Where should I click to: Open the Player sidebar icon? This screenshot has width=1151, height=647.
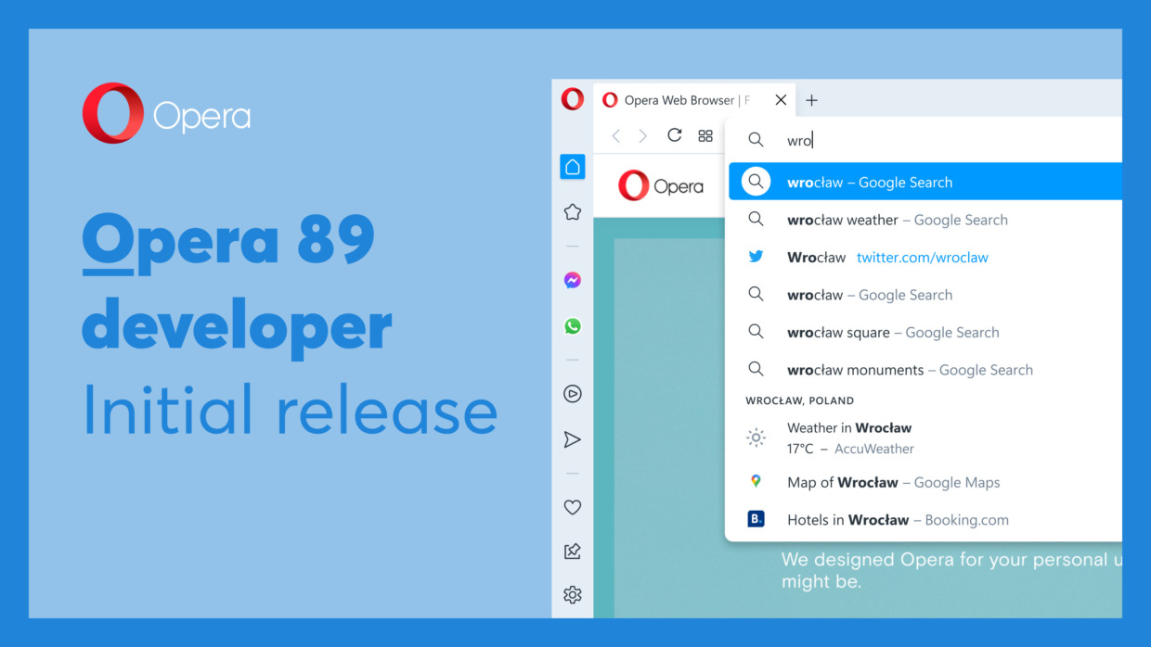pos(572,393)
